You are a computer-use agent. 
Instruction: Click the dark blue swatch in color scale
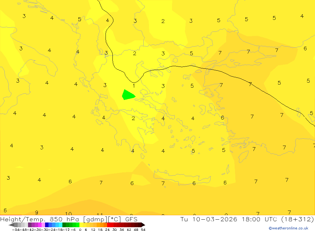click(47, 225)
